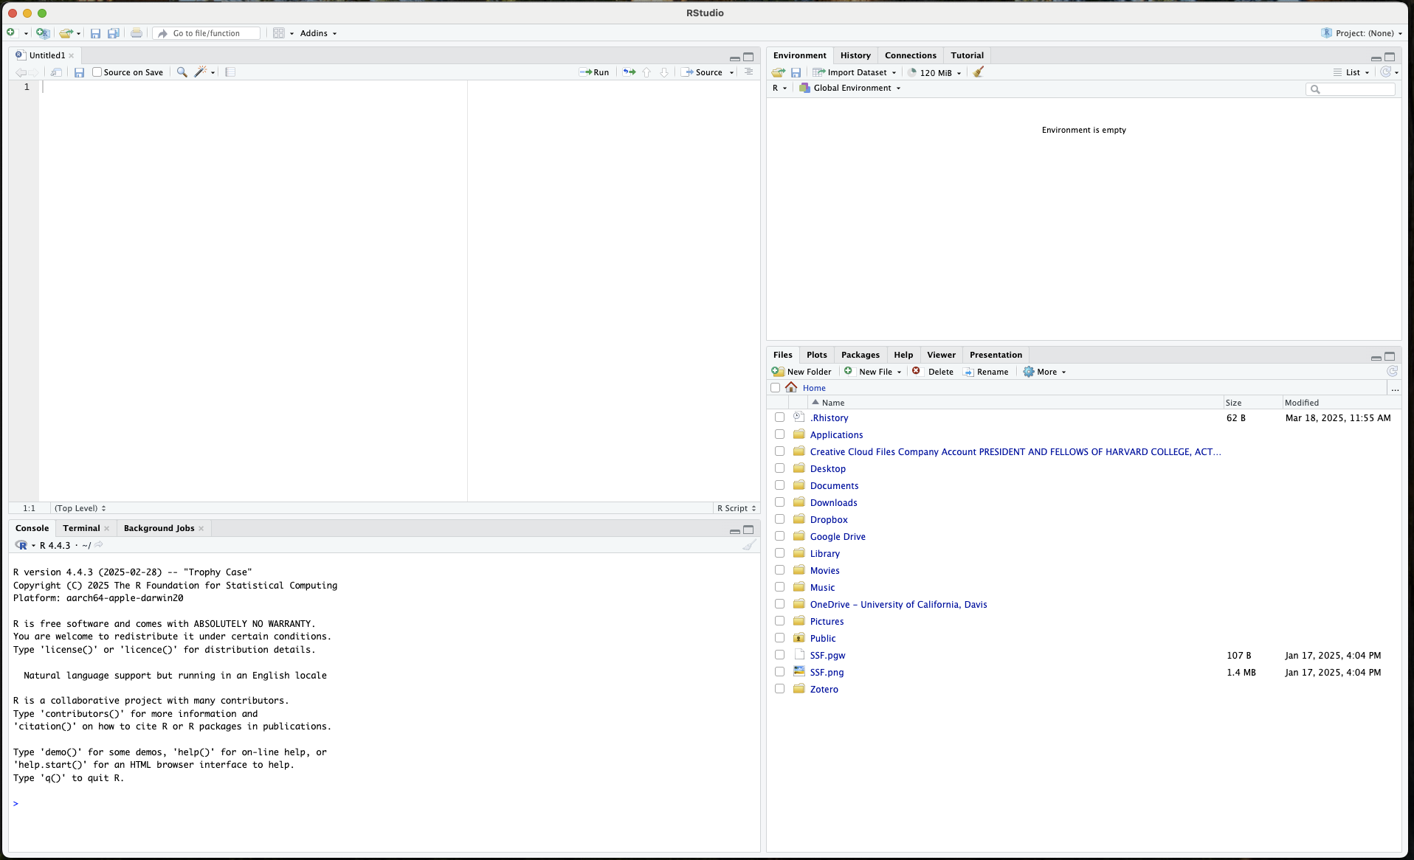Print the current file

136,33
